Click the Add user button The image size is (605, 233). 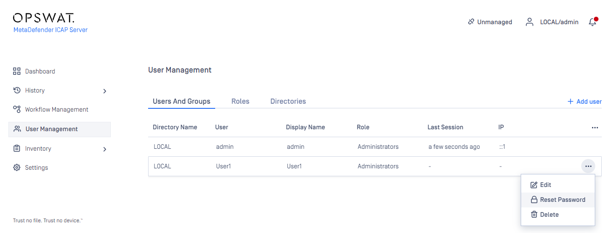585,101
